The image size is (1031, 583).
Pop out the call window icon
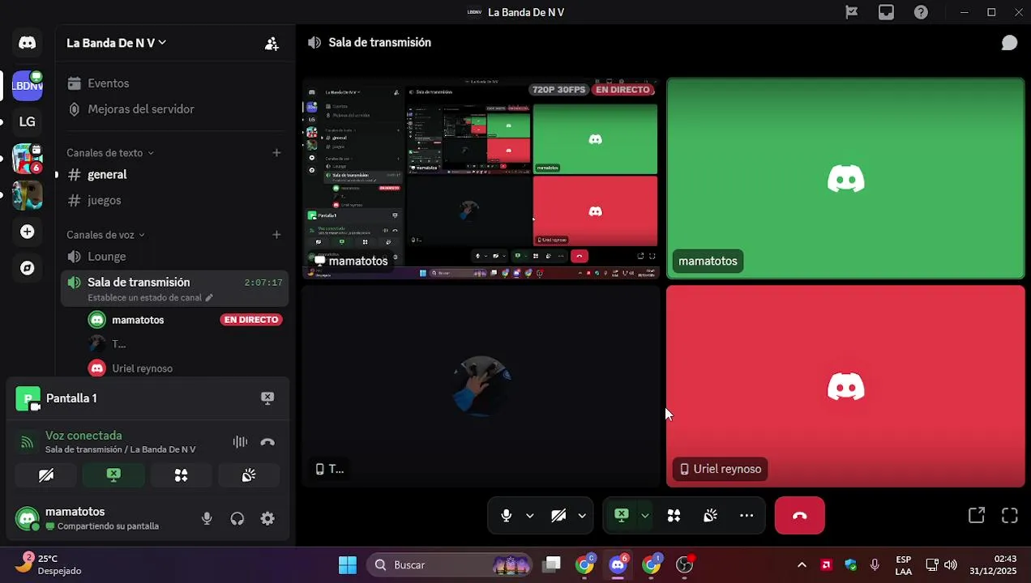click(977, 516)
